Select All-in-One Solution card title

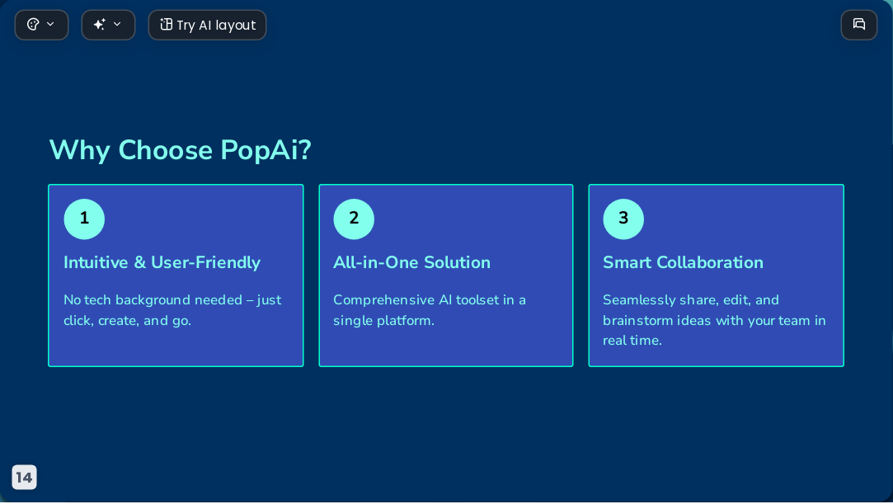coord(411,262)
